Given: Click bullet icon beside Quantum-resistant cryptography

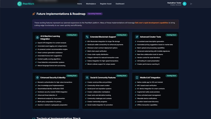Looking at the screenshot, I should (x=36, y=105).
